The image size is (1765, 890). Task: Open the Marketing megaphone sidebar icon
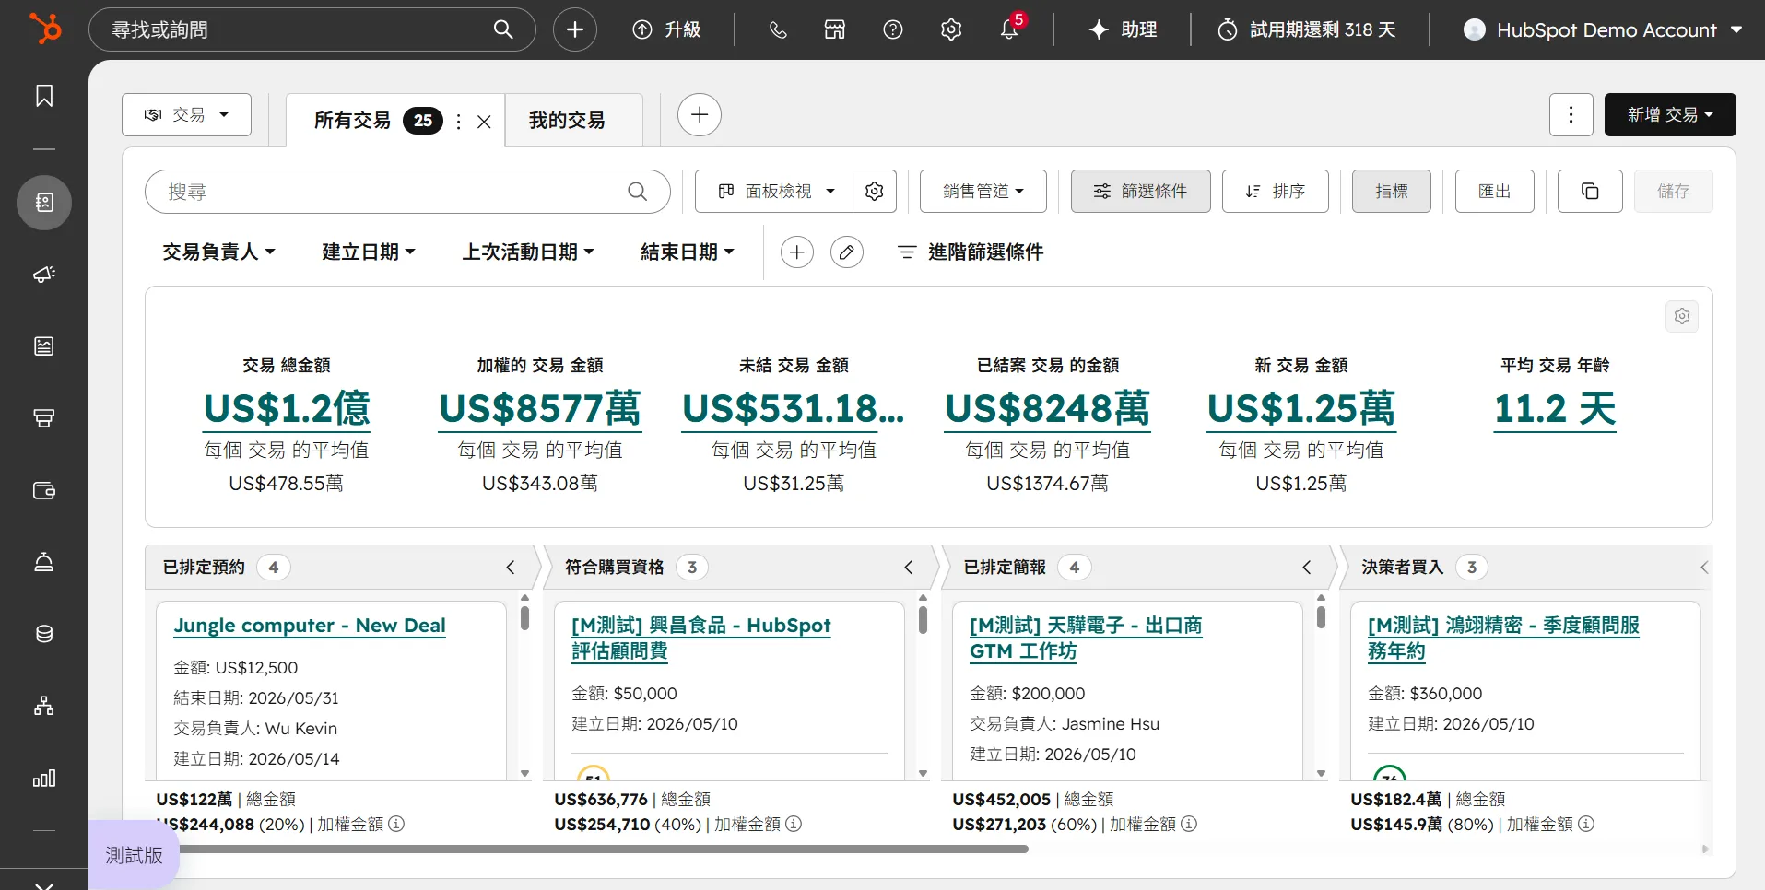[x=44, y=275]
